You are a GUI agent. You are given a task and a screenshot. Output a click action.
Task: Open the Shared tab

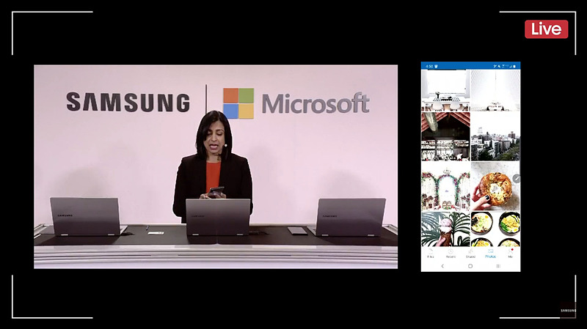[470, 254]
